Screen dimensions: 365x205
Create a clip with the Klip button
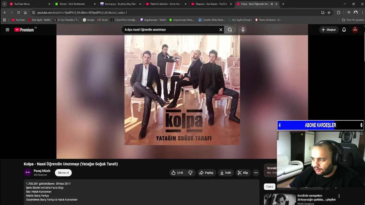coord(243,173)
